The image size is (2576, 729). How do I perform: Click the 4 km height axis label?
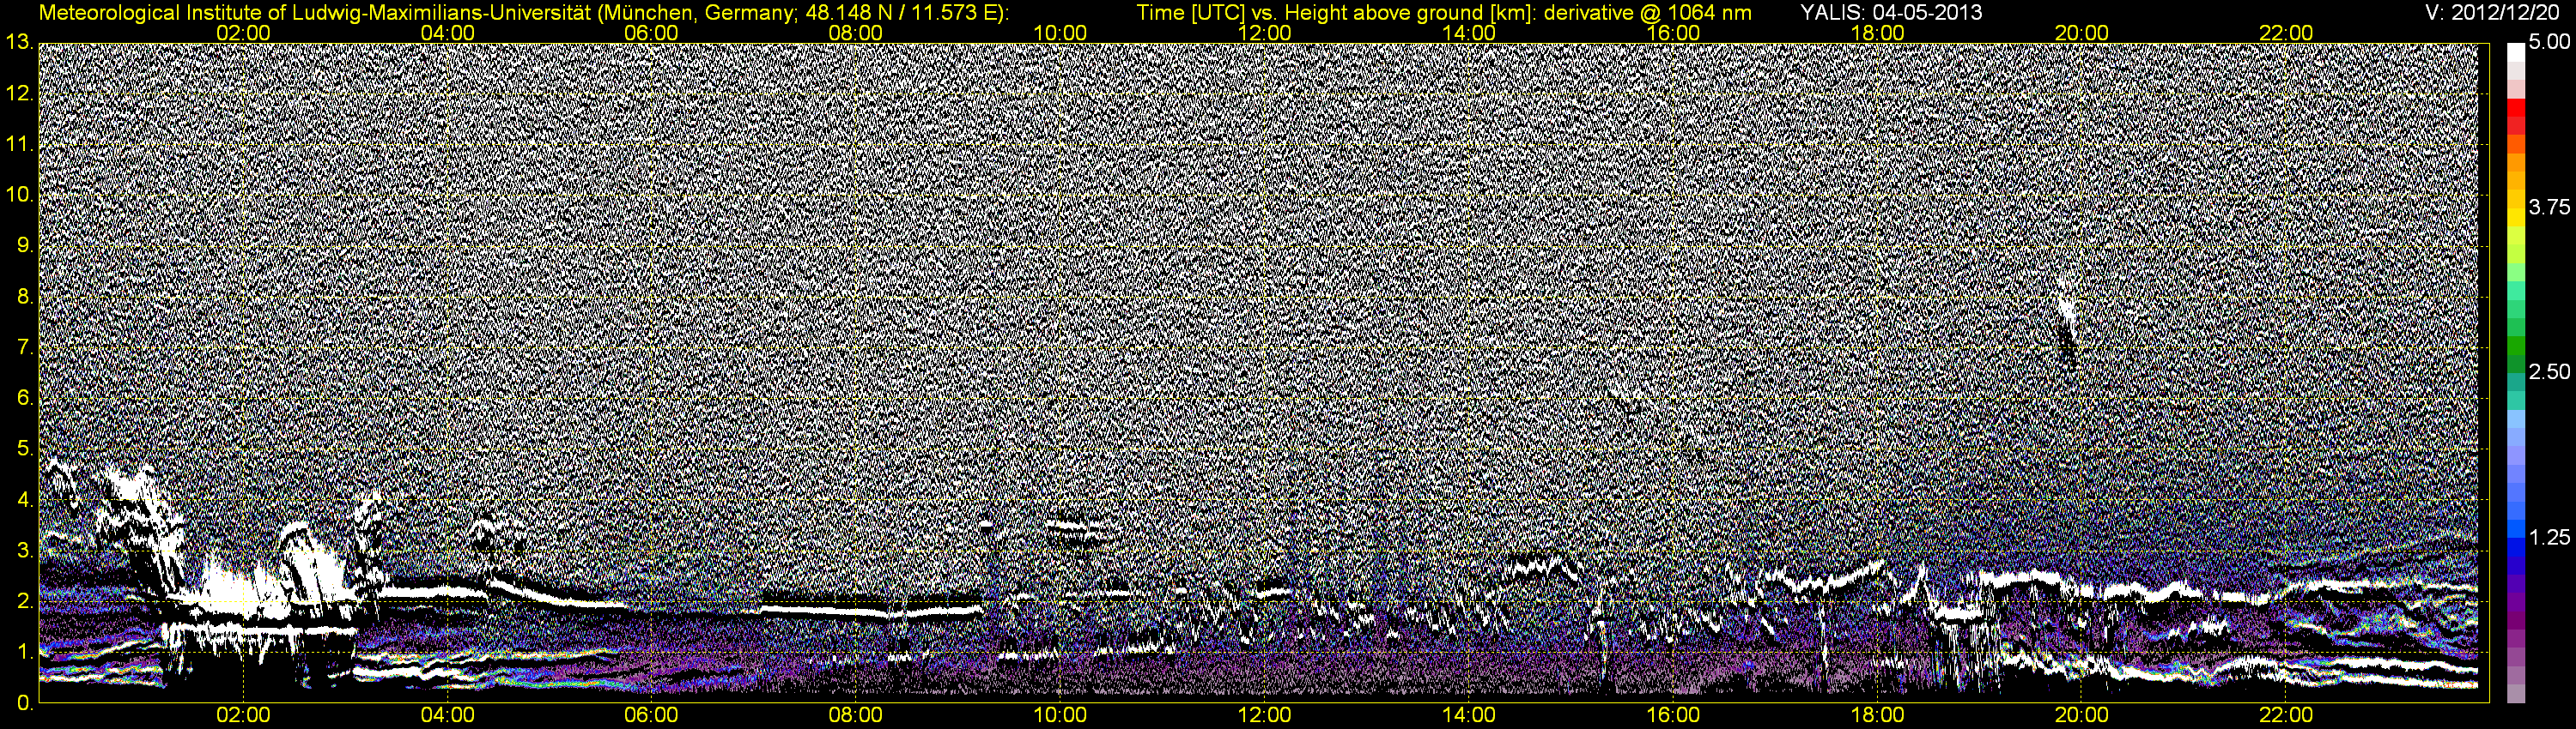[24, 500]
